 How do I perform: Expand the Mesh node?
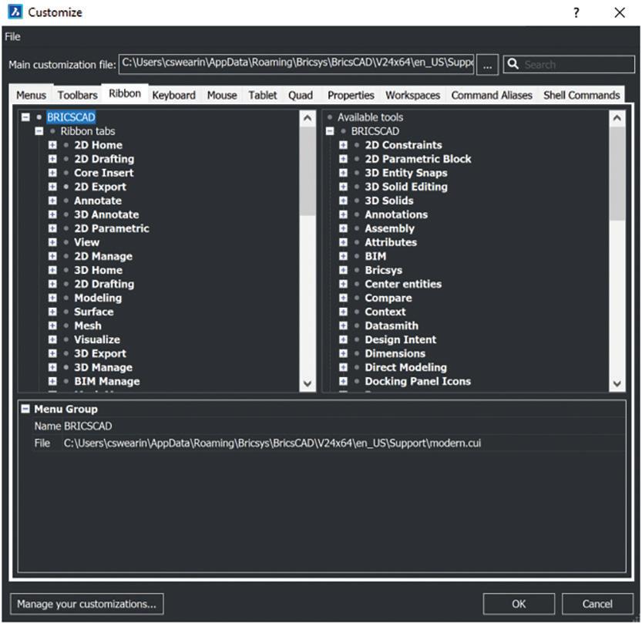52,325
